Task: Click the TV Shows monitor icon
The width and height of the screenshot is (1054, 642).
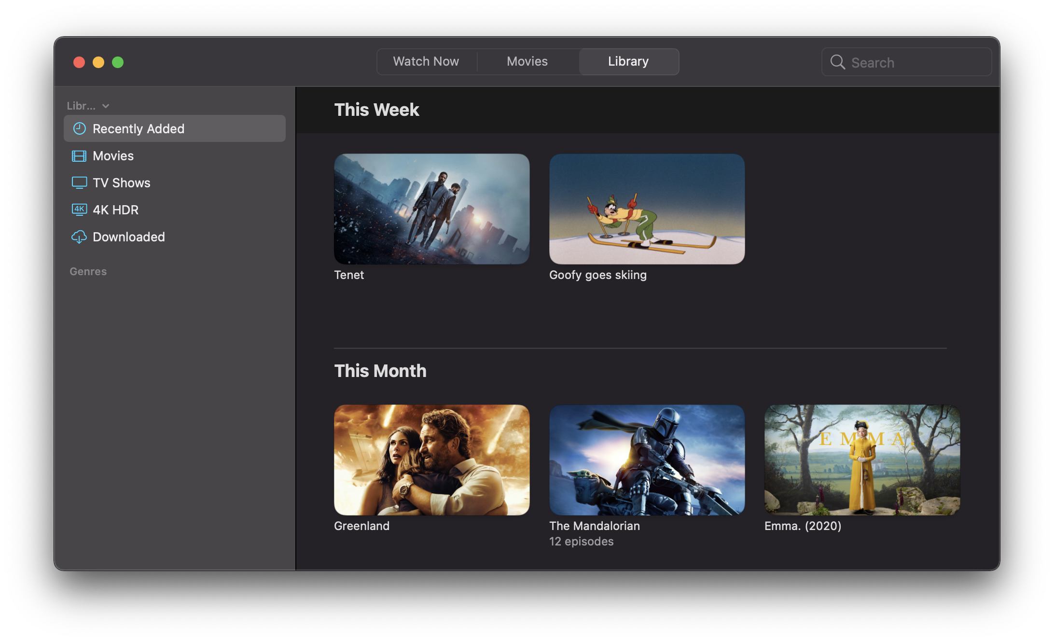Action: [79, 183]
